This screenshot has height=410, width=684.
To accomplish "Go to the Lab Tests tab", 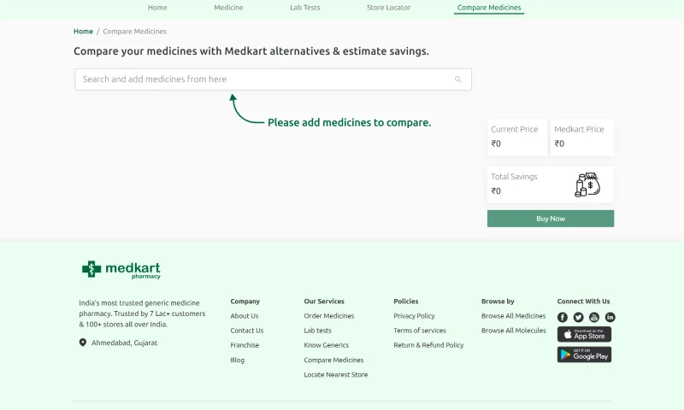I will pos(305,8).
